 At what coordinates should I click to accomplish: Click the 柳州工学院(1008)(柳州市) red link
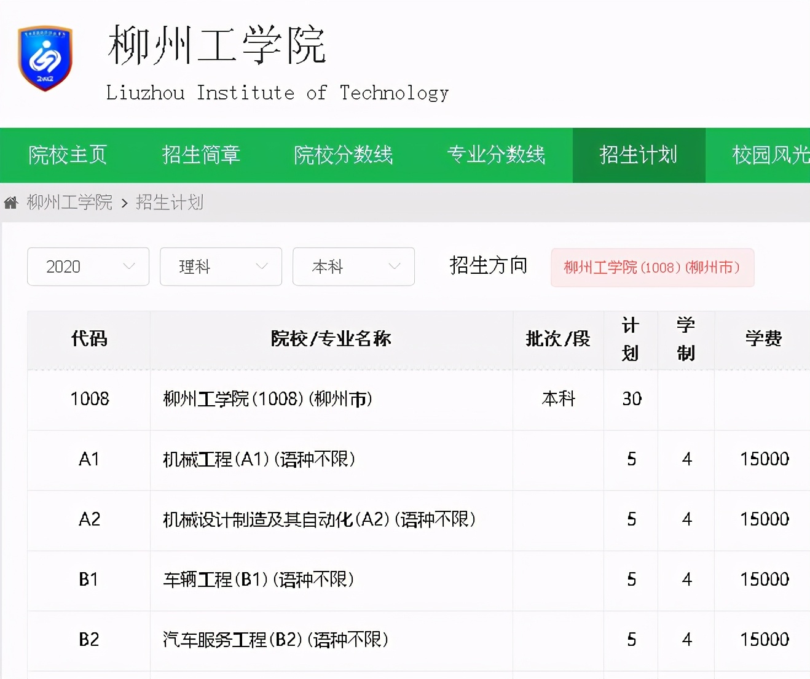[652, 268]
